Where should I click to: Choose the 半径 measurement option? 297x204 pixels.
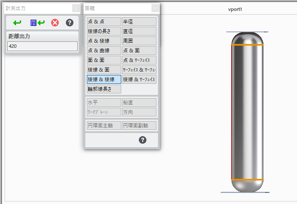139,22
